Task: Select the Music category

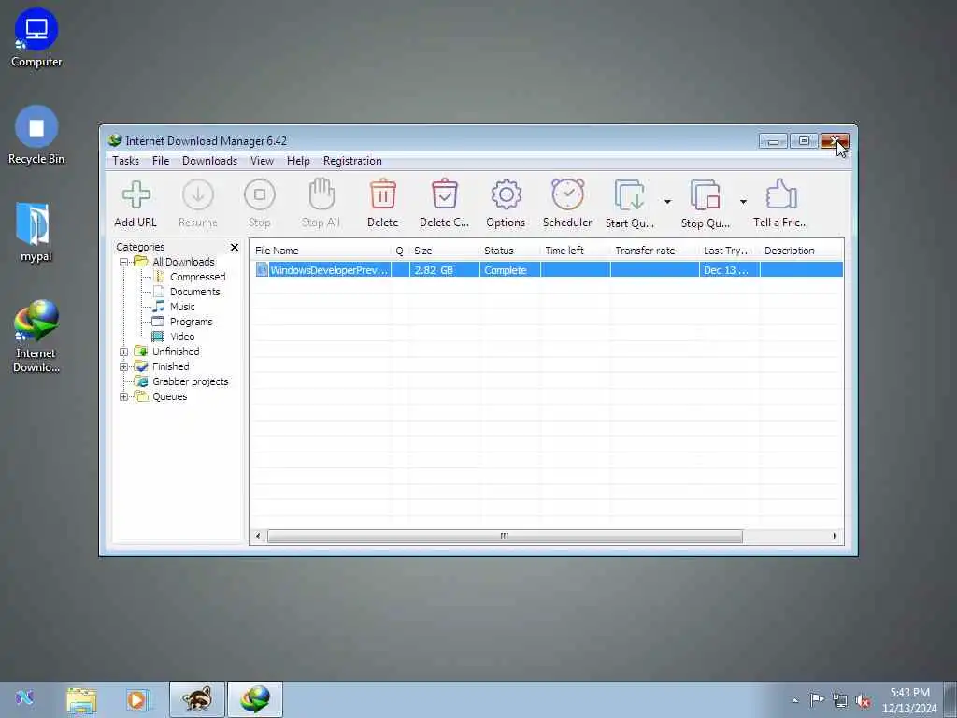Action: click(x=182, y=307)
